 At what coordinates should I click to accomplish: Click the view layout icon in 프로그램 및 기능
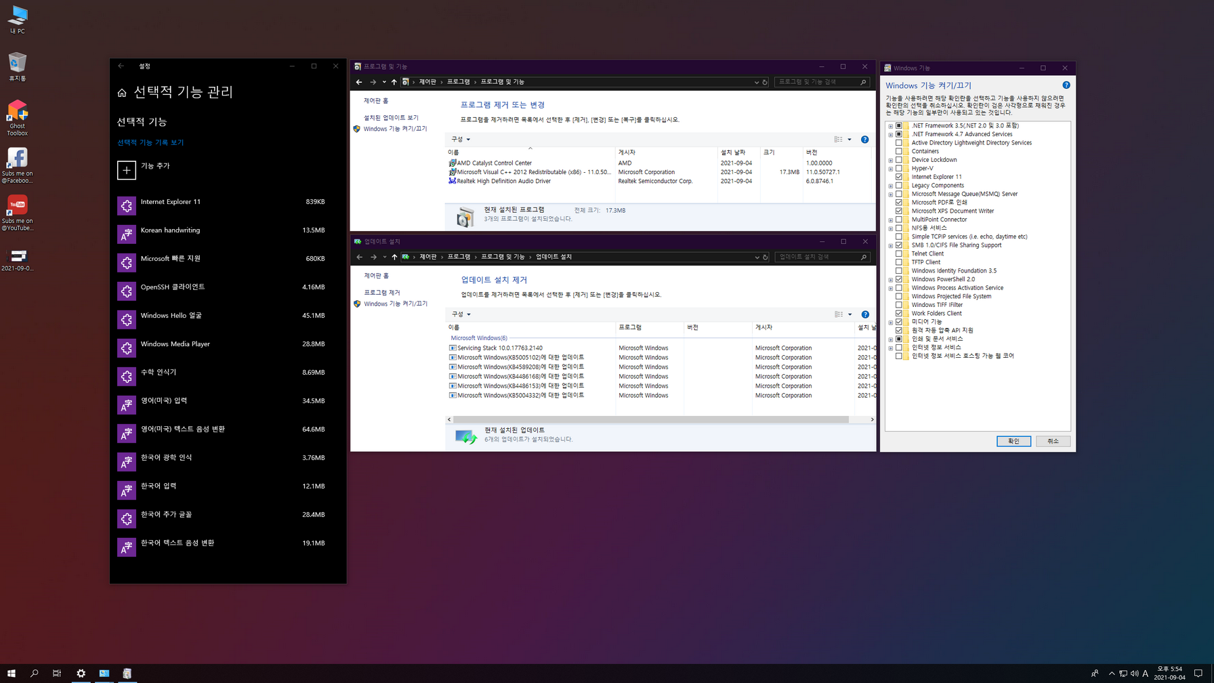click(x=839, y=140)
